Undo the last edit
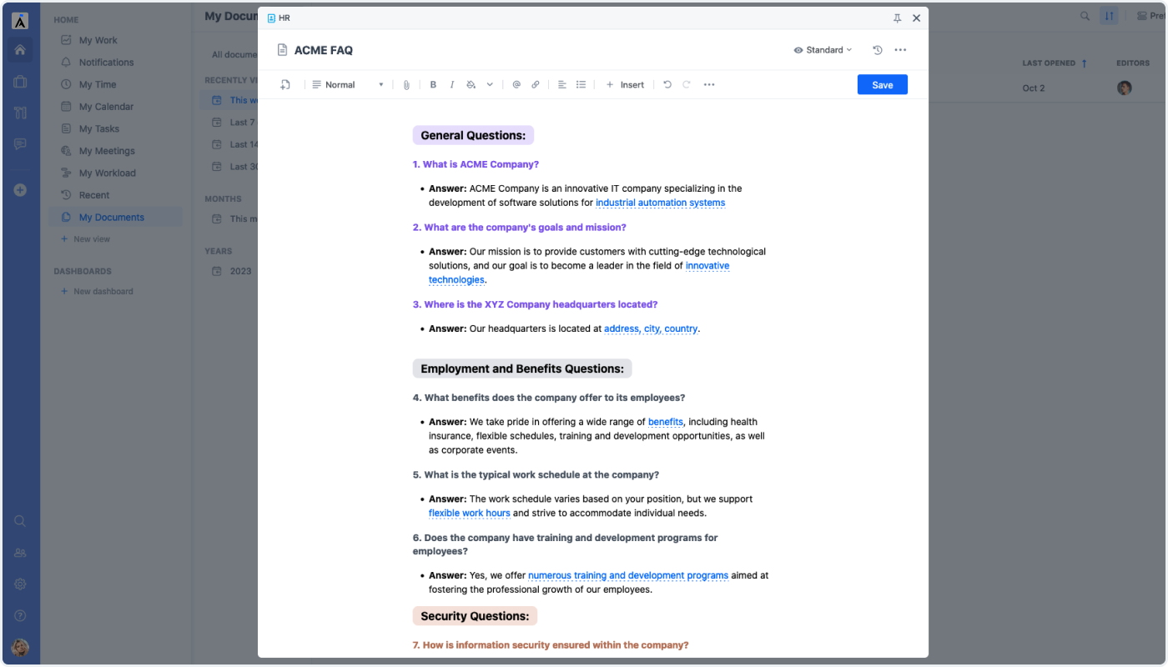The width and height of the screenshot is (1168, 667). point(667,85)
